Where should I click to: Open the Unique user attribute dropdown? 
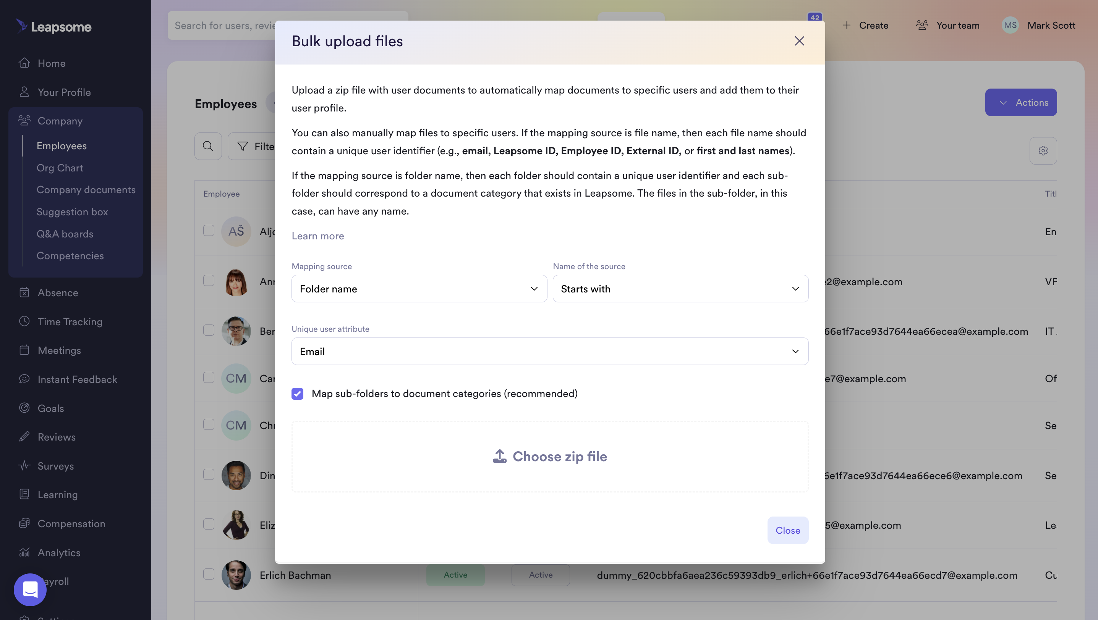pyautogui.click(x=550, y=351)
